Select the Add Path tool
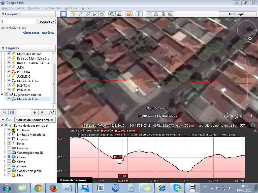258x193 pixels. [88, 14]
